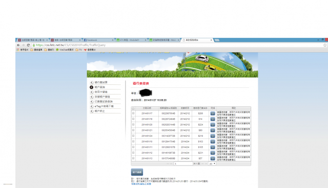
Task: Open the 活儲帳戶儲值 sidebar item
Action: [102, 97]
